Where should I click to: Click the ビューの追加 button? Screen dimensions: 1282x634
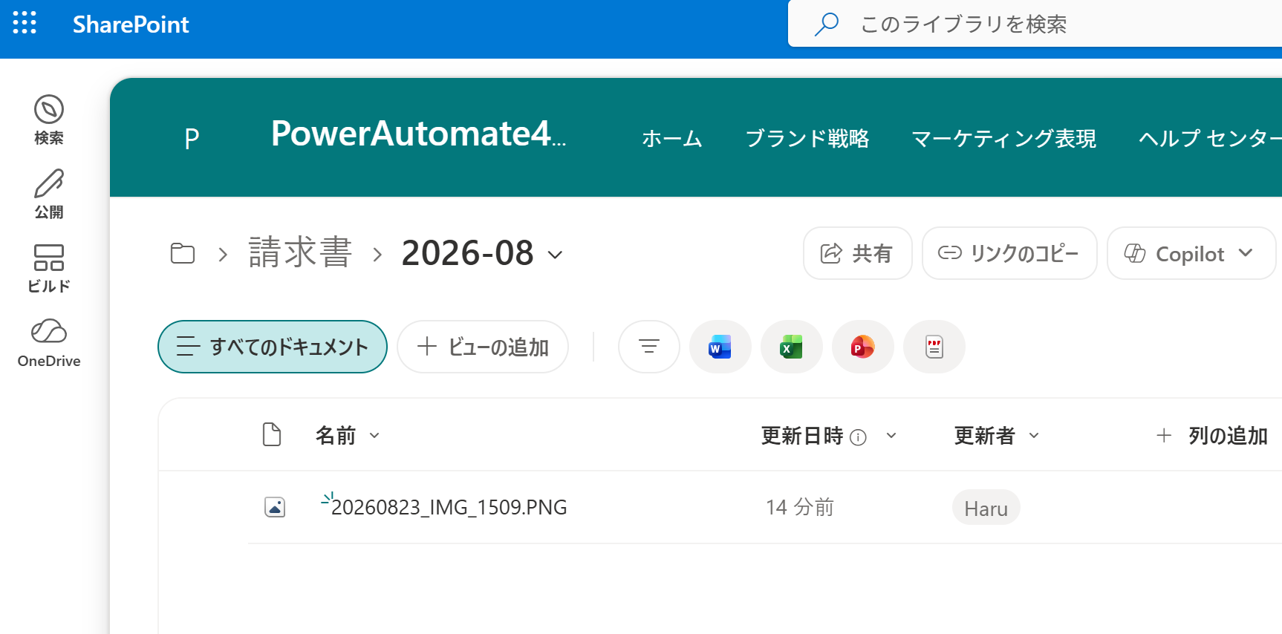point(483,347)
